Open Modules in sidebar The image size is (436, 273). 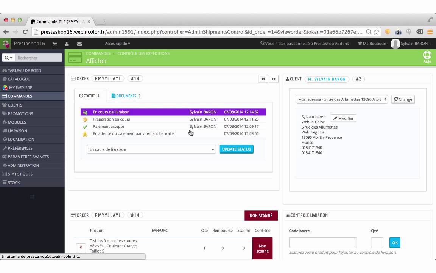32,122
